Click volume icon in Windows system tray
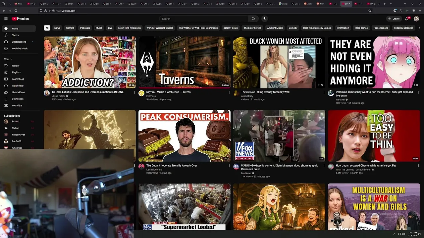424x238 pixels. coord(403,234)
